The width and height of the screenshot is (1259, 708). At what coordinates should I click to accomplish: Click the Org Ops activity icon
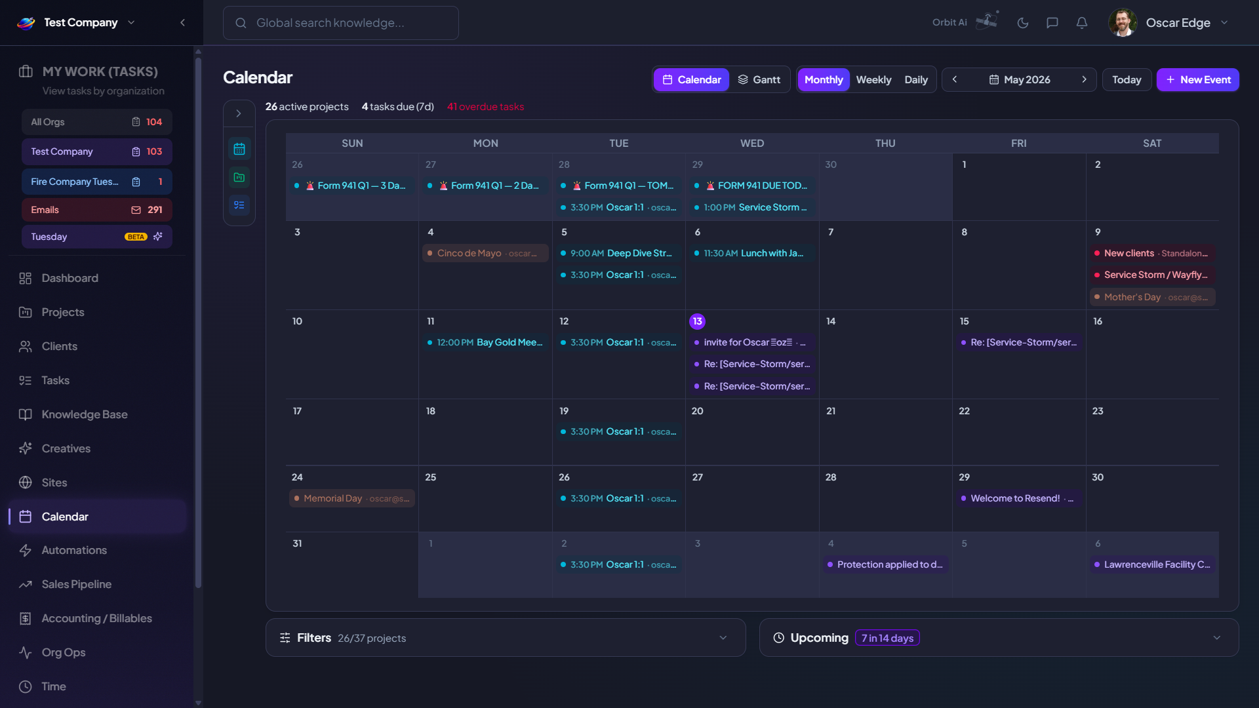pos(26,653)
